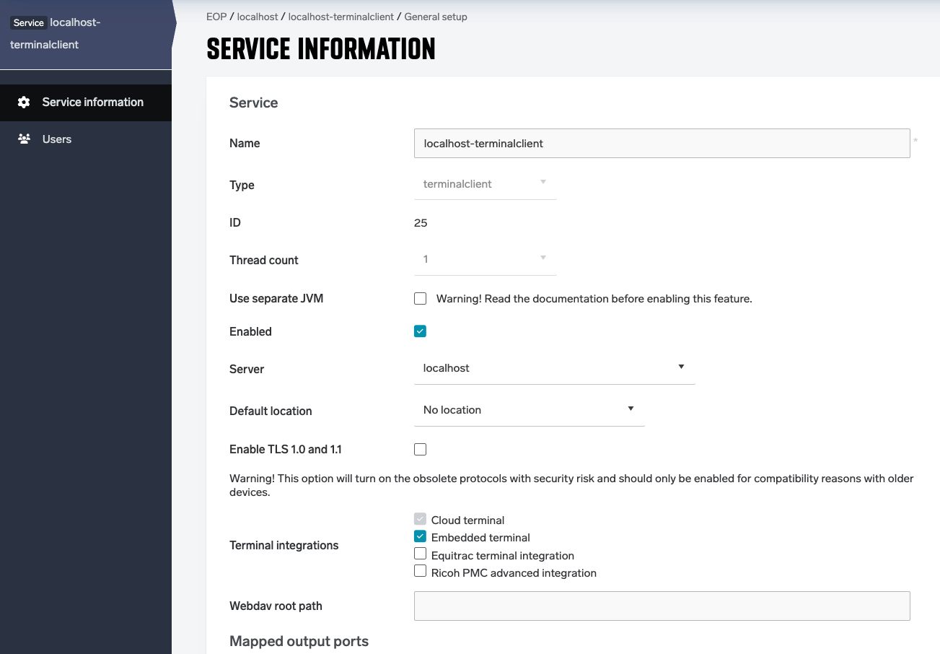Expand the Default location dropdown
The image size is (940, 654).
click(x=529, y=410)
